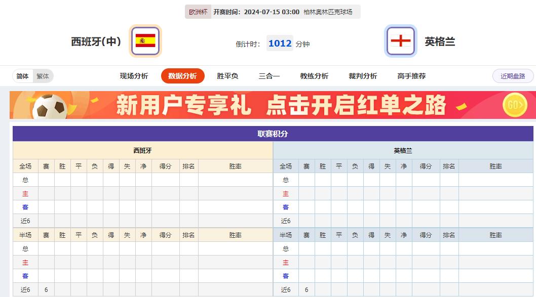Click the 客 row link in England's table
Screen dimensions: 536x297
click(x=286, y=207)
